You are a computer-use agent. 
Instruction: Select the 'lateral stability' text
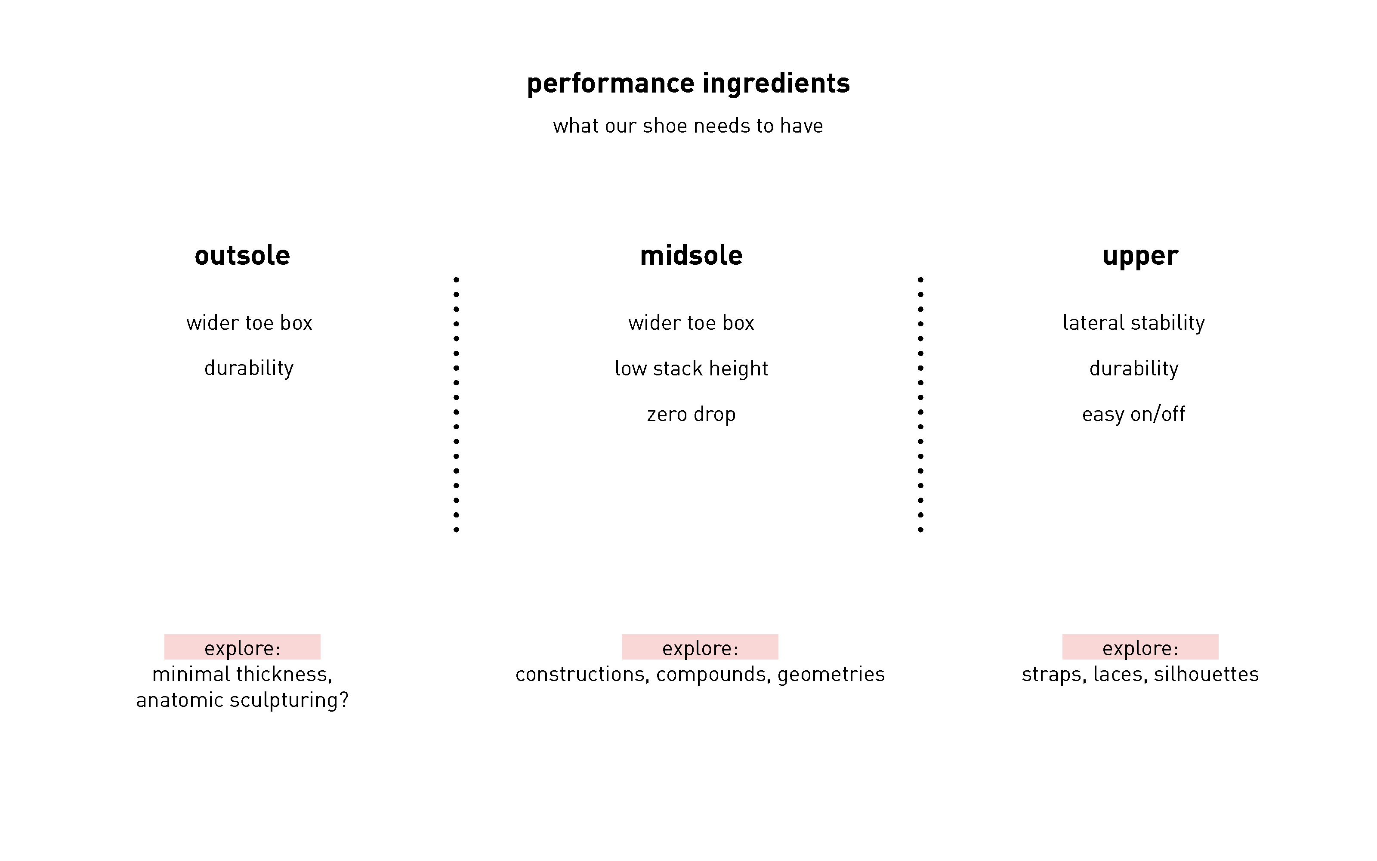click(1133, 323)
